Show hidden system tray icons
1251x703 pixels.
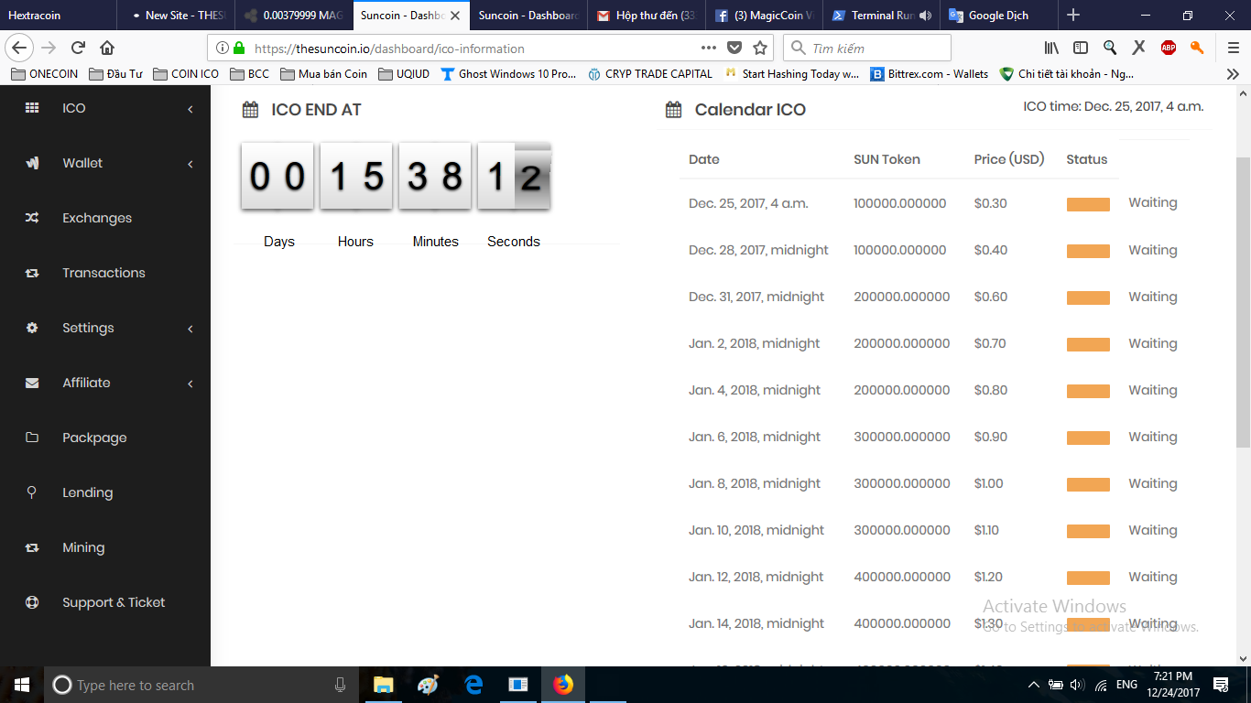click(1034, 685)
